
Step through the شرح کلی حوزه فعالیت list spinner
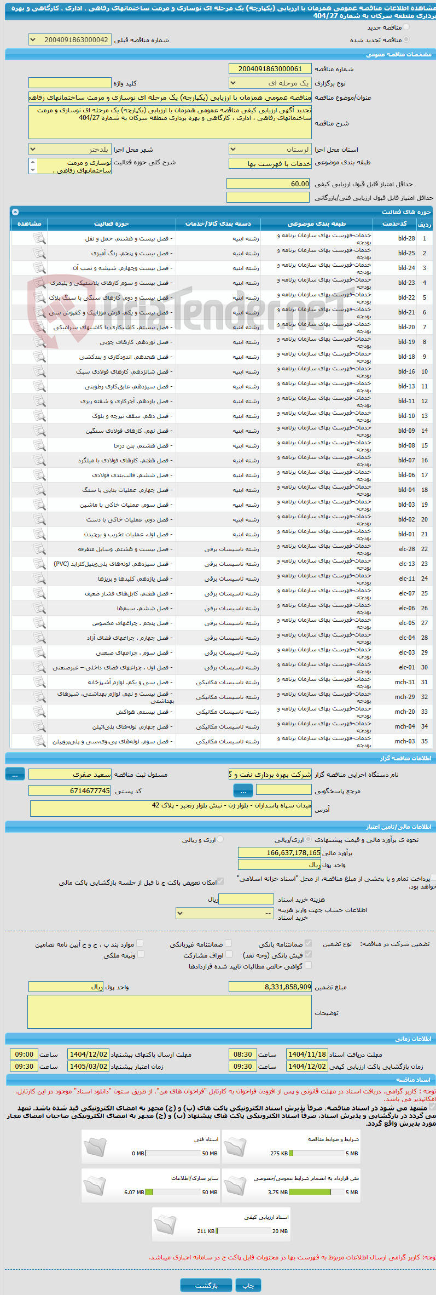pos(33,166)
